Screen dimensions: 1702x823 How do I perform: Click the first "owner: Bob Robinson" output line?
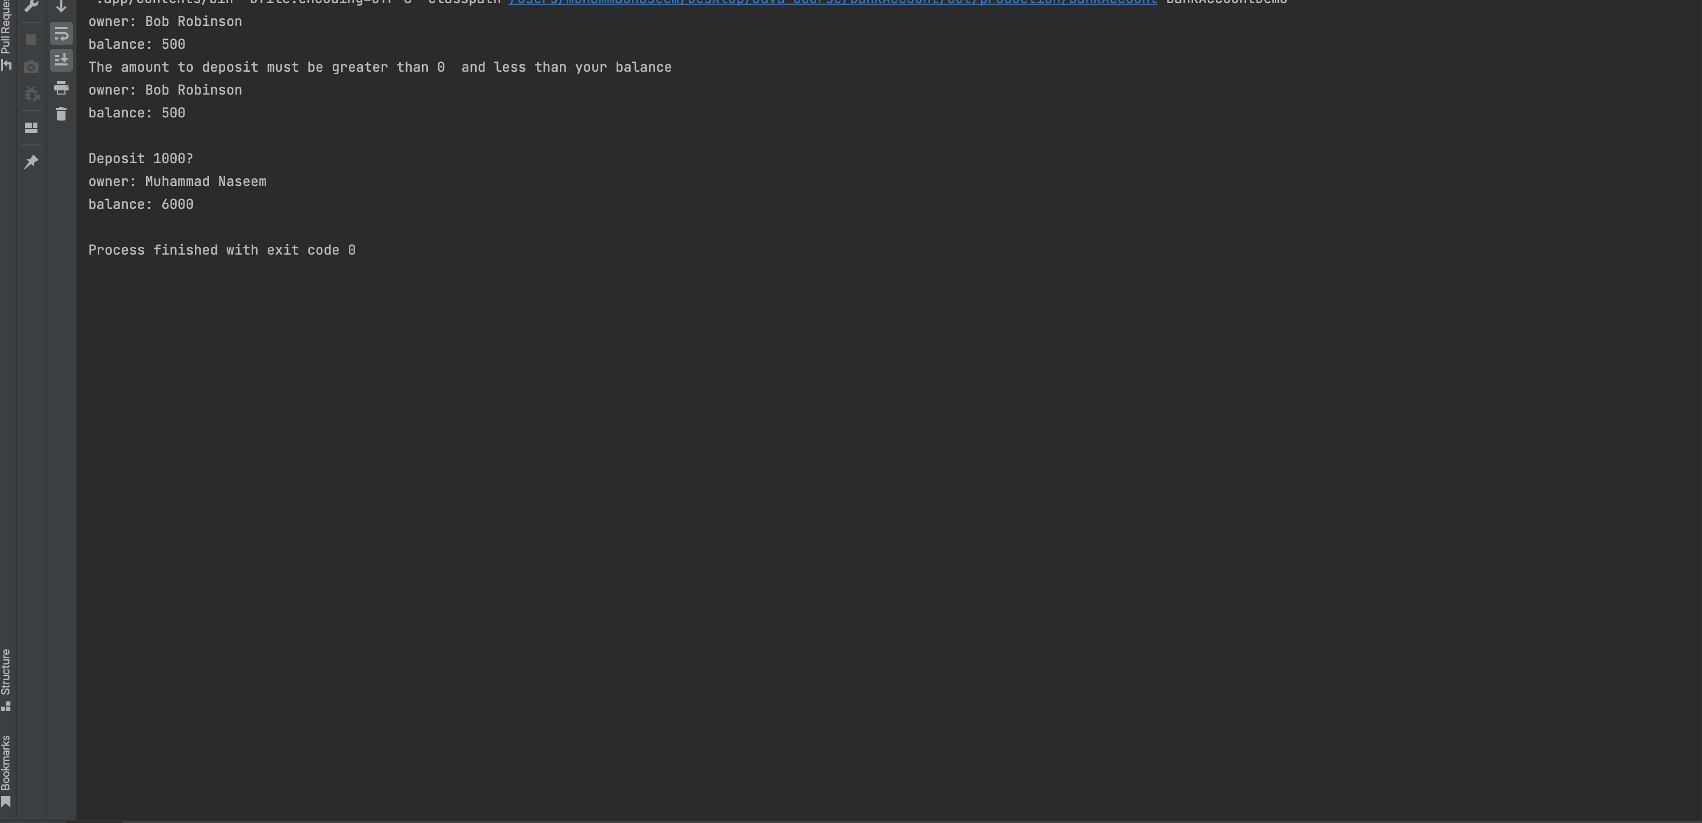[x=165, y=22]
